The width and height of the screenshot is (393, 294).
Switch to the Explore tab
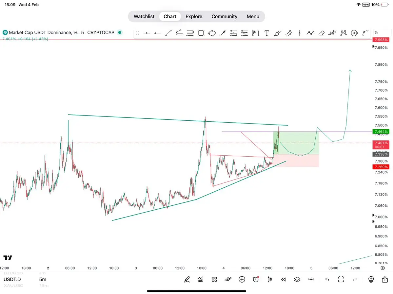click(194, 16)
